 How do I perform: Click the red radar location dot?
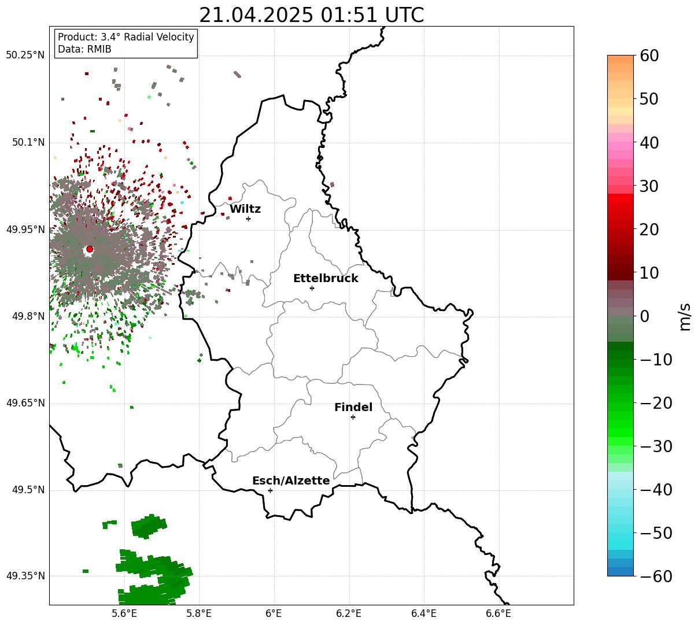tap(90, 249)
